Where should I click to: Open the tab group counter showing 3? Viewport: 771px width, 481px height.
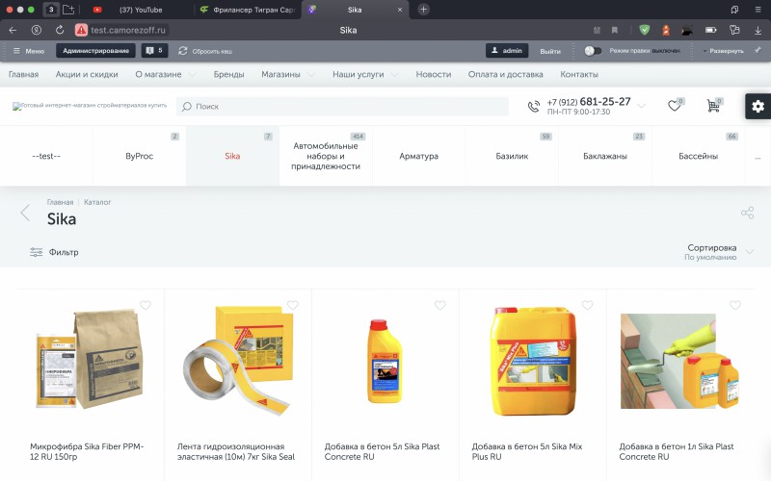tap(51, 10)
